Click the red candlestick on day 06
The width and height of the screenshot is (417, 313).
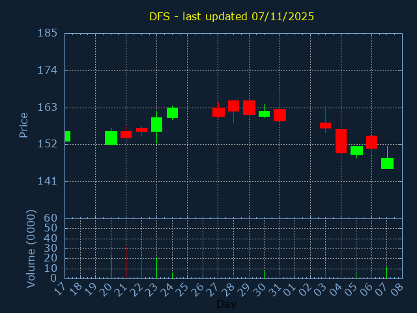click(371, 142)
